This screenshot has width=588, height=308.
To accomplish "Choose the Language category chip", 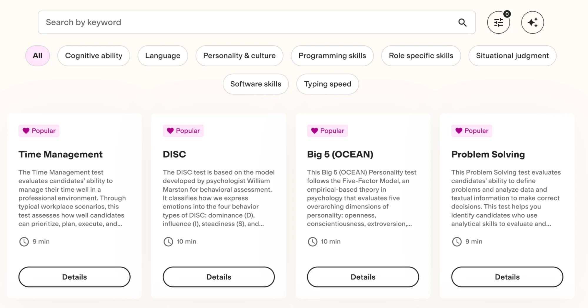I will click(163, 56).
